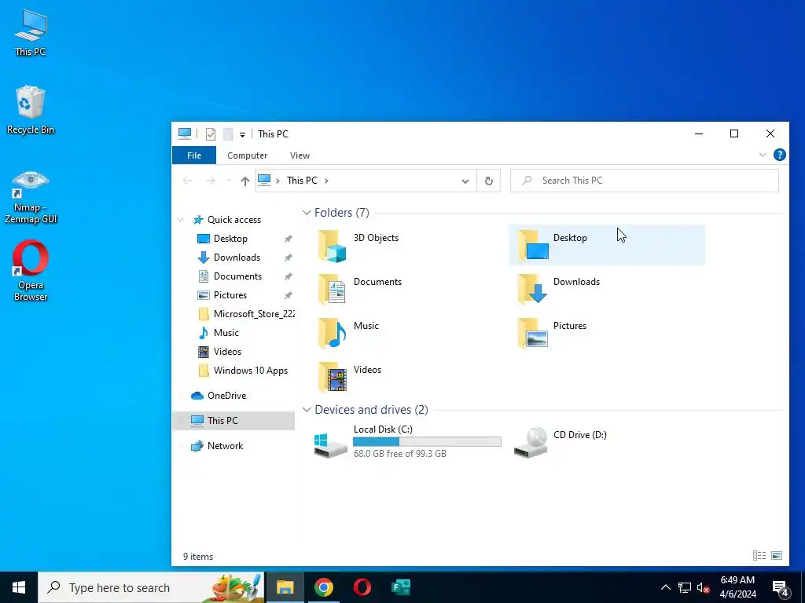The height and width of the screenshot is (603, 805).
Task: Expand the address bar root location chevron
Action: click(x=278, y=181)
